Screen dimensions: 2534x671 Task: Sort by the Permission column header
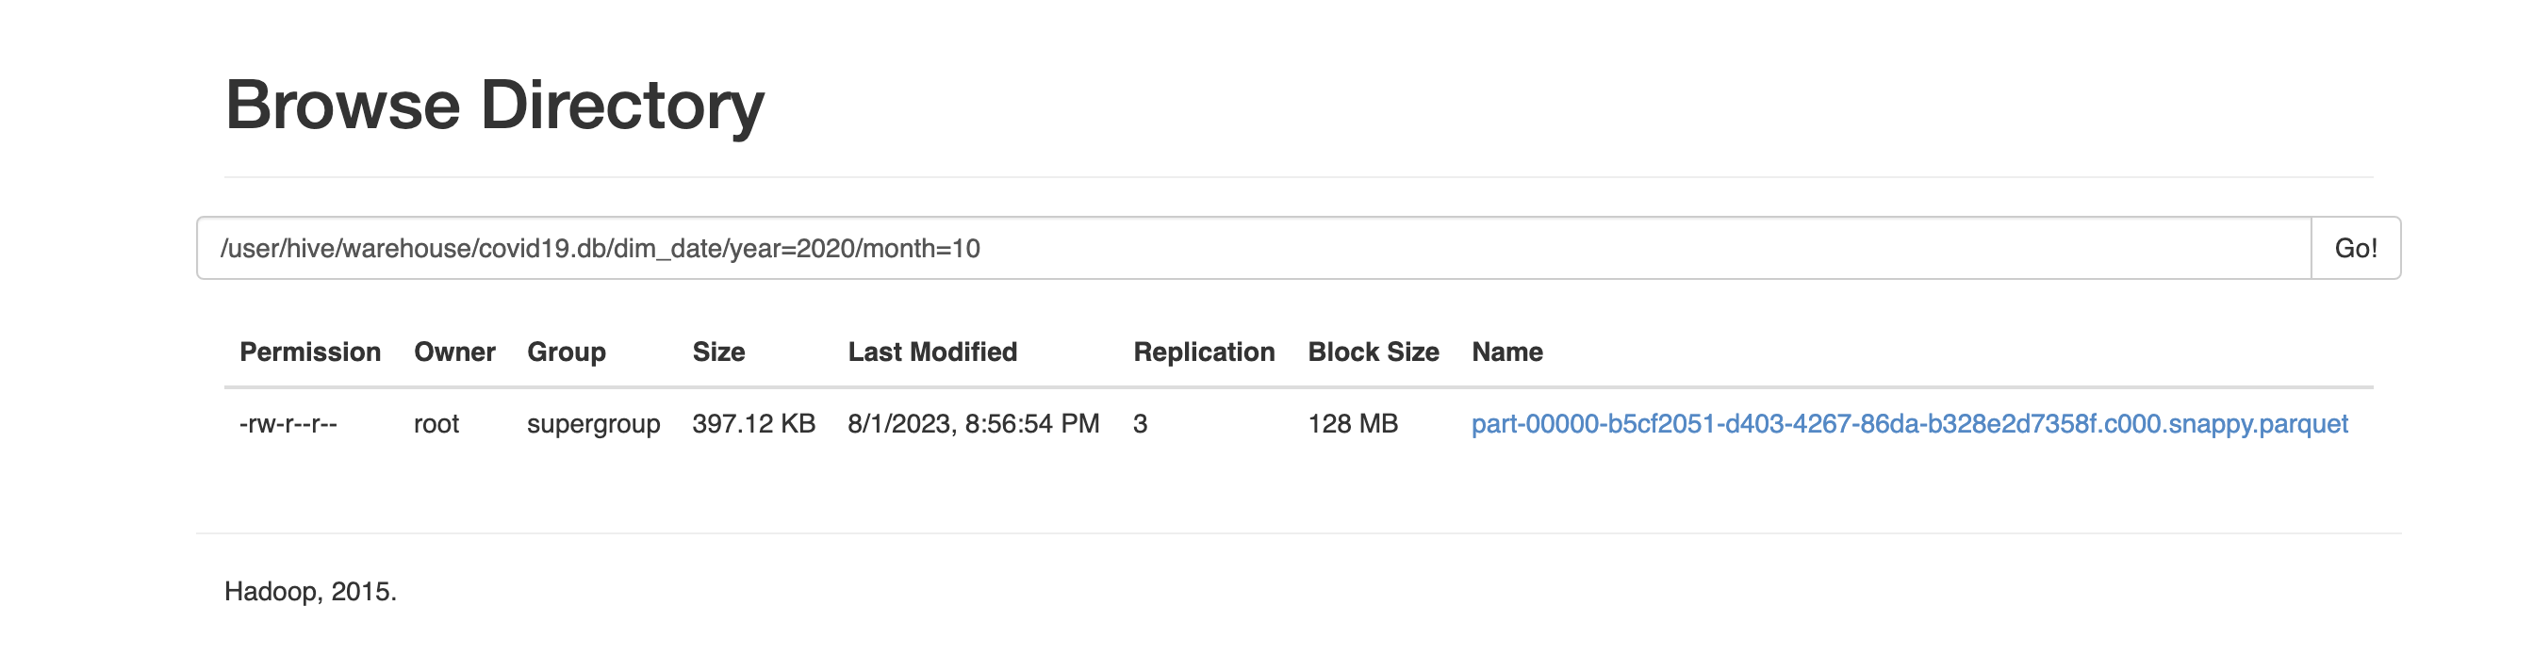310,352
